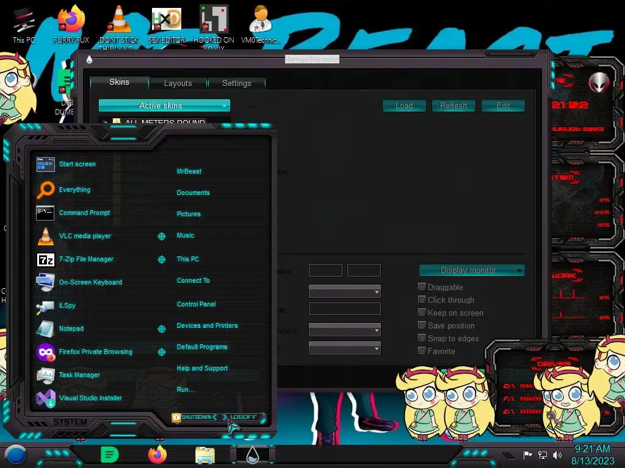The width and height of the screenshot is (625, 468).
Task: Open Active skins dropdown
Action: pyautogui.click(x=164, y=105)
